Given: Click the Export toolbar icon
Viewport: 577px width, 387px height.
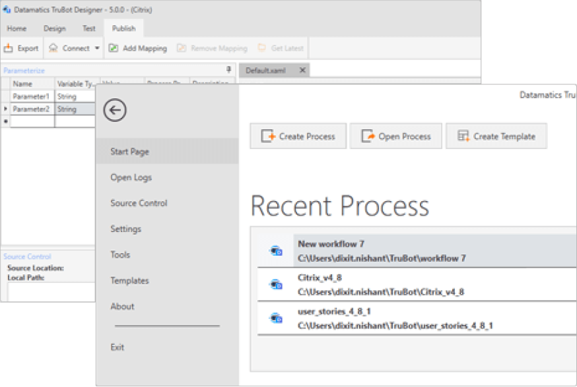Looking at the screenshot, I should point(9,48).
